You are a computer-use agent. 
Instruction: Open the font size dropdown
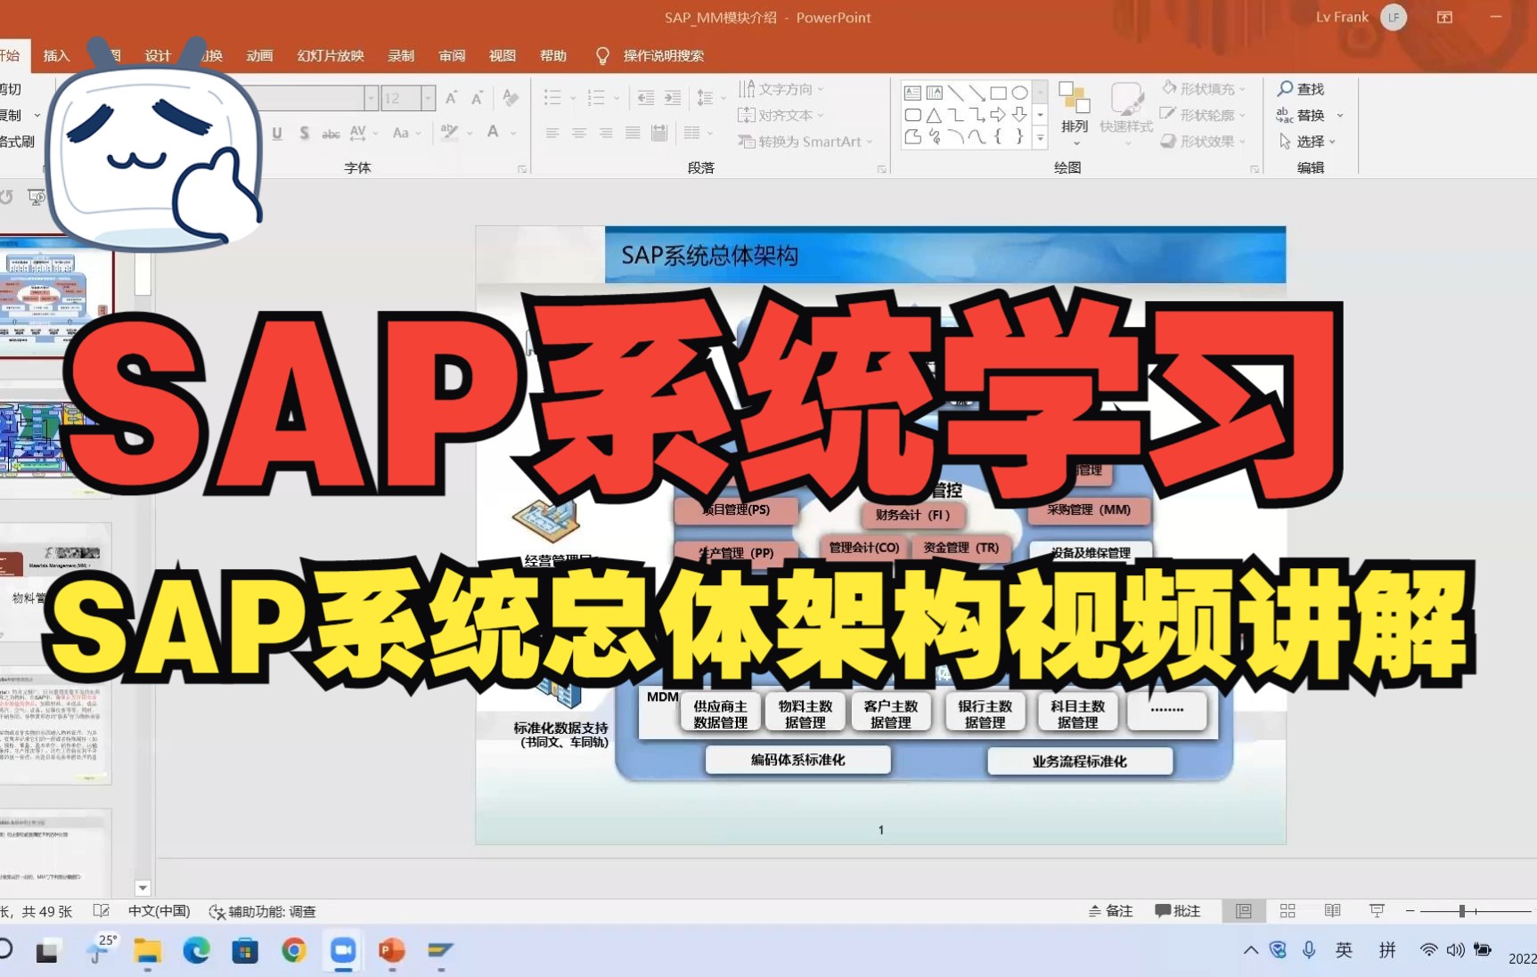point(428,97)
